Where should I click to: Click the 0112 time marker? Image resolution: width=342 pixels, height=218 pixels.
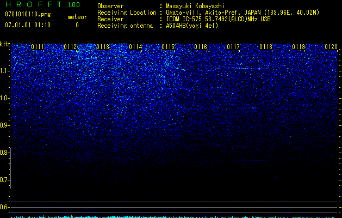pyautogui.click(x=70, y=47)
